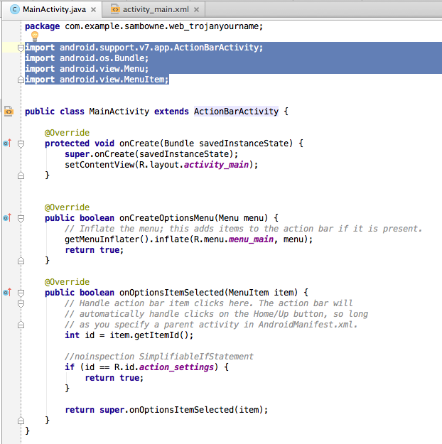Collapse the import block fold marker at first import
The height and width of the screenshot is (444, 442).
point(21,48)
